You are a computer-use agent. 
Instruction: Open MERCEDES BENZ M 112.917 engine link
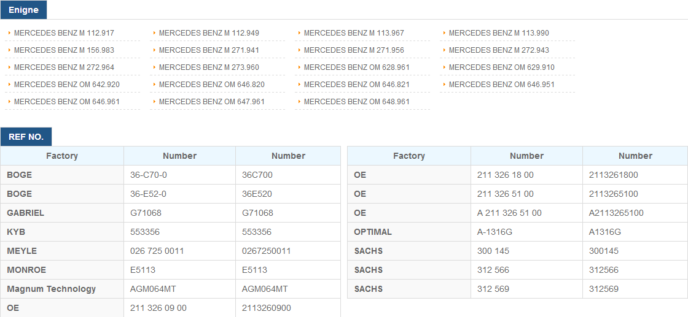pos(64,33)
